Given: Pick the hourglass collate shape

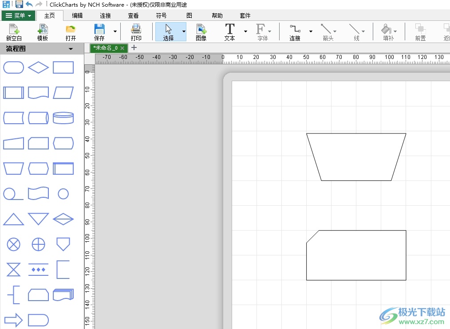Looking at the screenshot, I should click(x=13, y=270).
